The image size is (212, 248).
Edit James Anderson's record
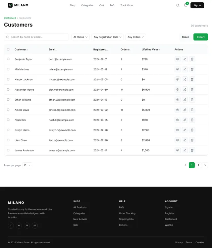click(x=185, y=150)
